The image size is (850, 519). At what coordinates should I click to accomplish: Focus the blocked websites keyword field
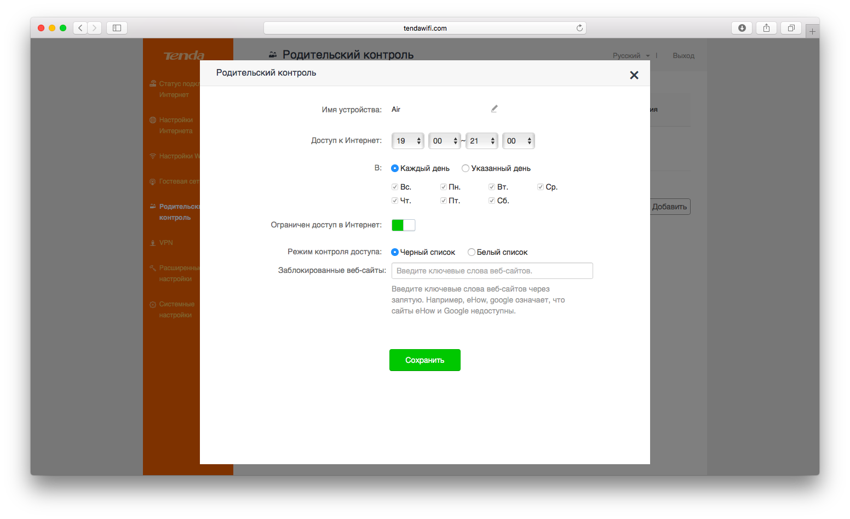click(492, 271)
